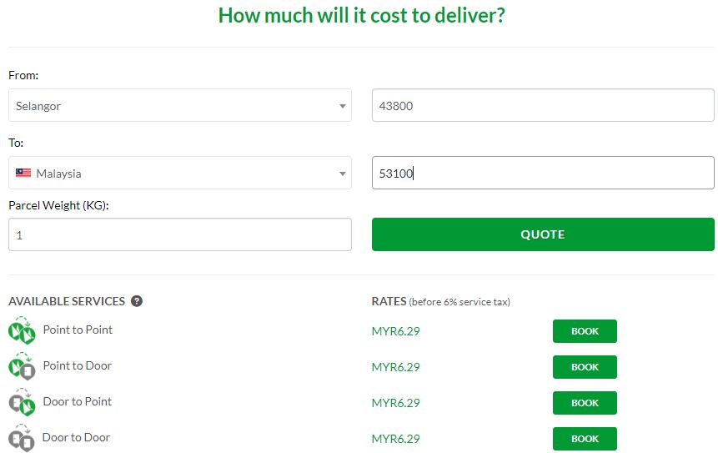Screen dimensions: 718x453
Task: Click the green QUOTE button
Action: click(x=543, y=234)
